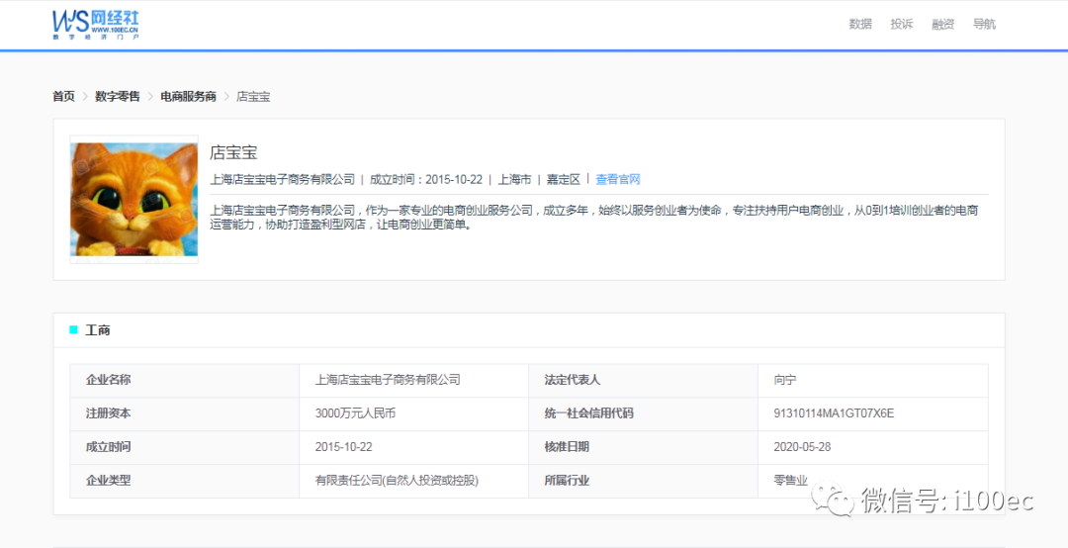Go to the 融资 navigation item
Viewport: 1068px width, 548px height.
[942, 24]
